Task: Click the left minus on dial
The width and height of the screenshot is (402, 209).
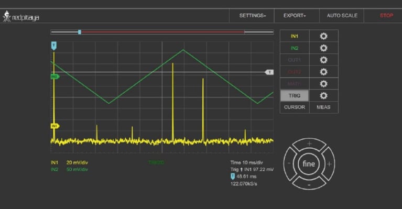Action: [x=289, y=163]
